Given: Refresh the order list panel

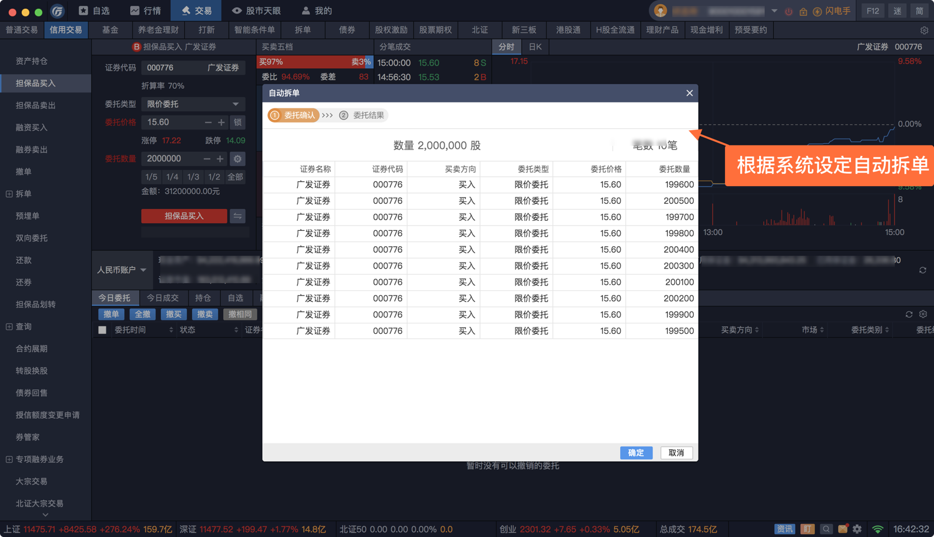Looking at the screenshot, I should (909, 314).
